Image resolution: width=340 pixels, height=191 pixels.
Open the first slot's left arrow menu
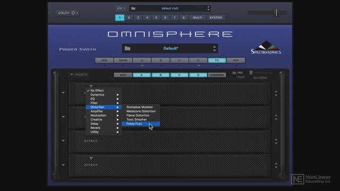click(63, 93)
